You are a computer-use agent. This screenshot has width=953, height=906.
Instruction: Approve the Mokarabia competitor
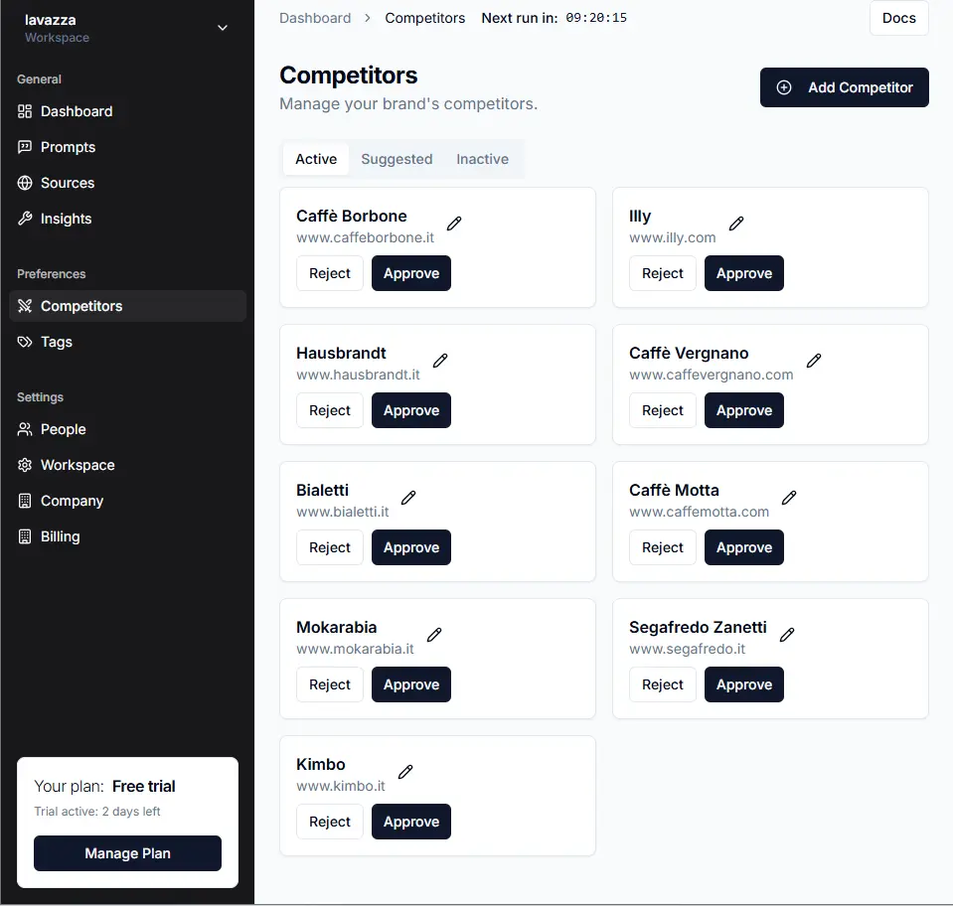pos(411,684)
